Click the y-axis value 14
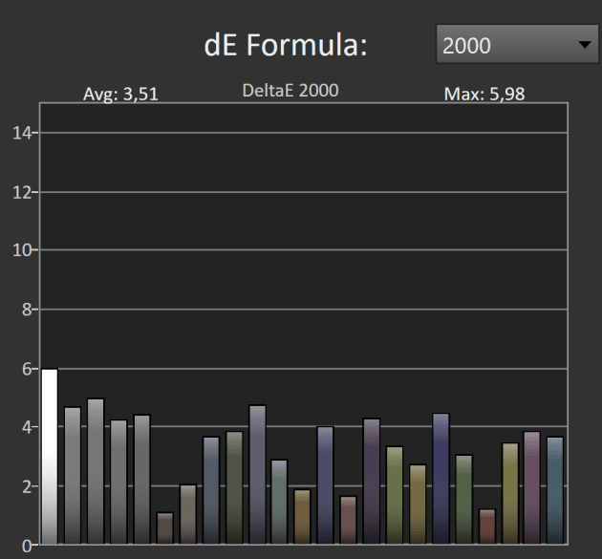Image resolution: width=602 pixels, height=559 pixels. 21,133
